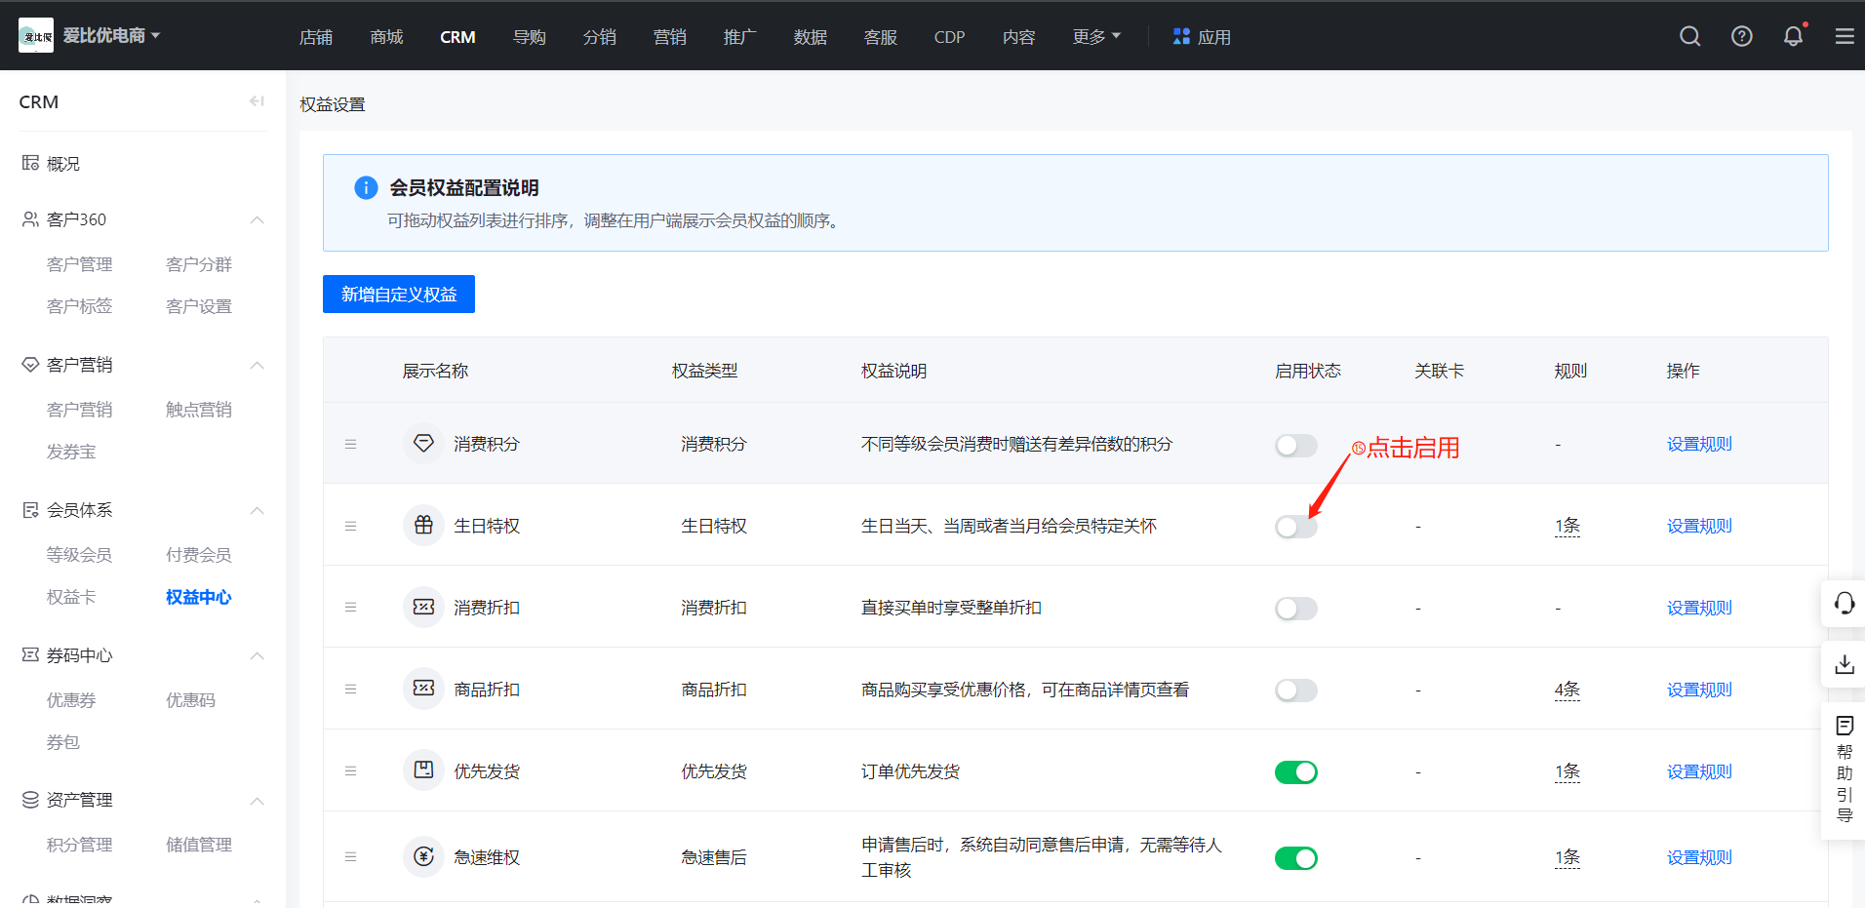
Task: Click the 概况 overview icon
Action: click(x=30, y=163)
